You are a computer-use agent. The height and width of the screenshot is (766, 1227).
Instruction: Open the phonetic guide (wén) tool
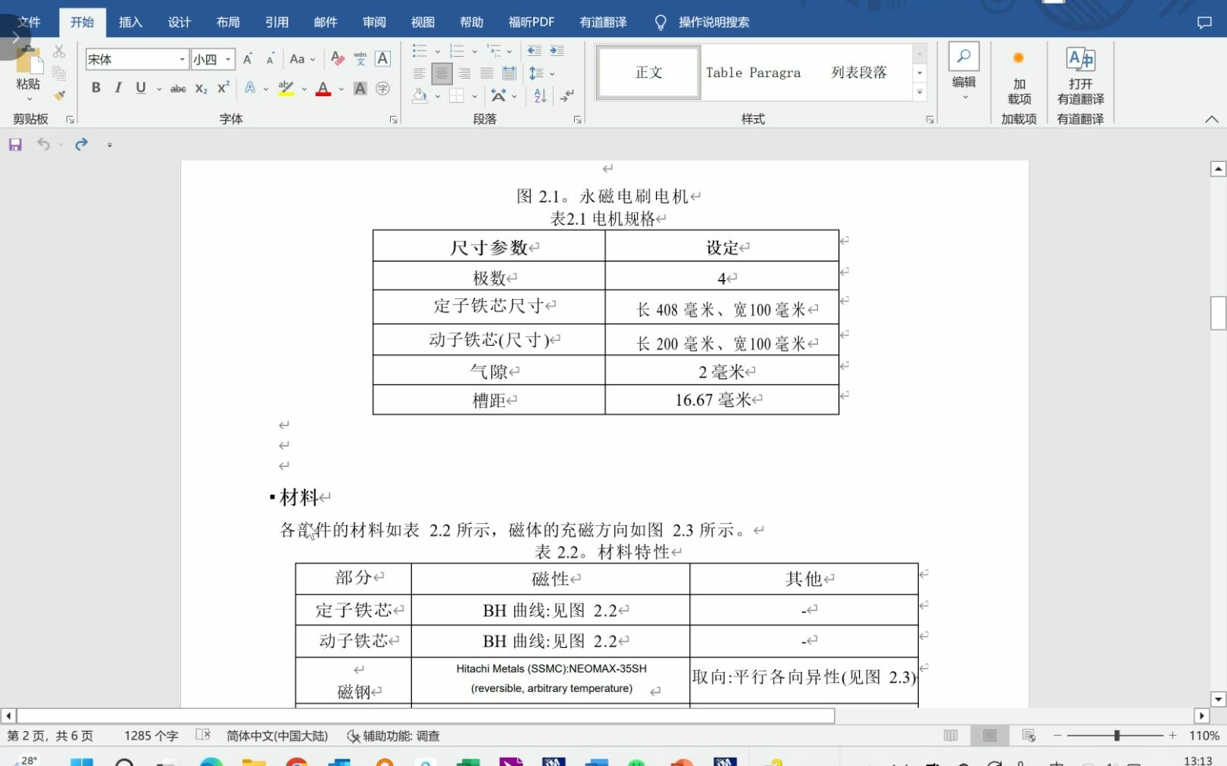(x=361, y=59)
